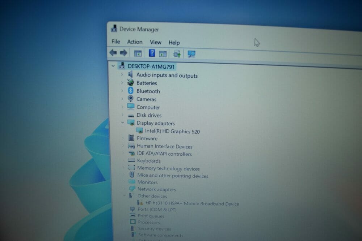Click the webcam icon for Cameras
The image size is (362, 241).
point(131,99)
